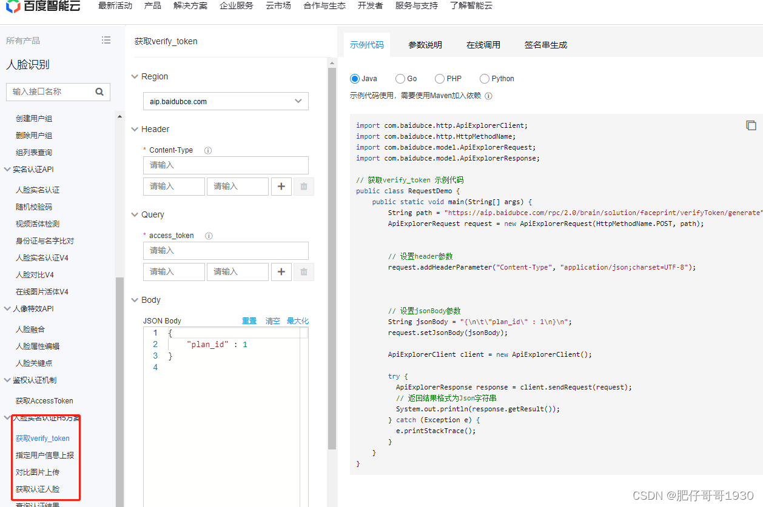Collapse 鉴权认证机制 sidebar group
This screenshot has width=763, height=507.
coord(7,380)
